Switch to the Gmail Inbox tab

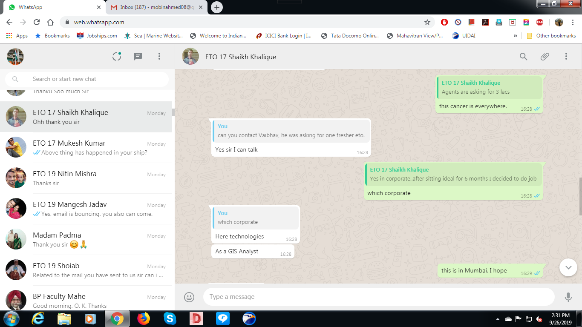155,7
